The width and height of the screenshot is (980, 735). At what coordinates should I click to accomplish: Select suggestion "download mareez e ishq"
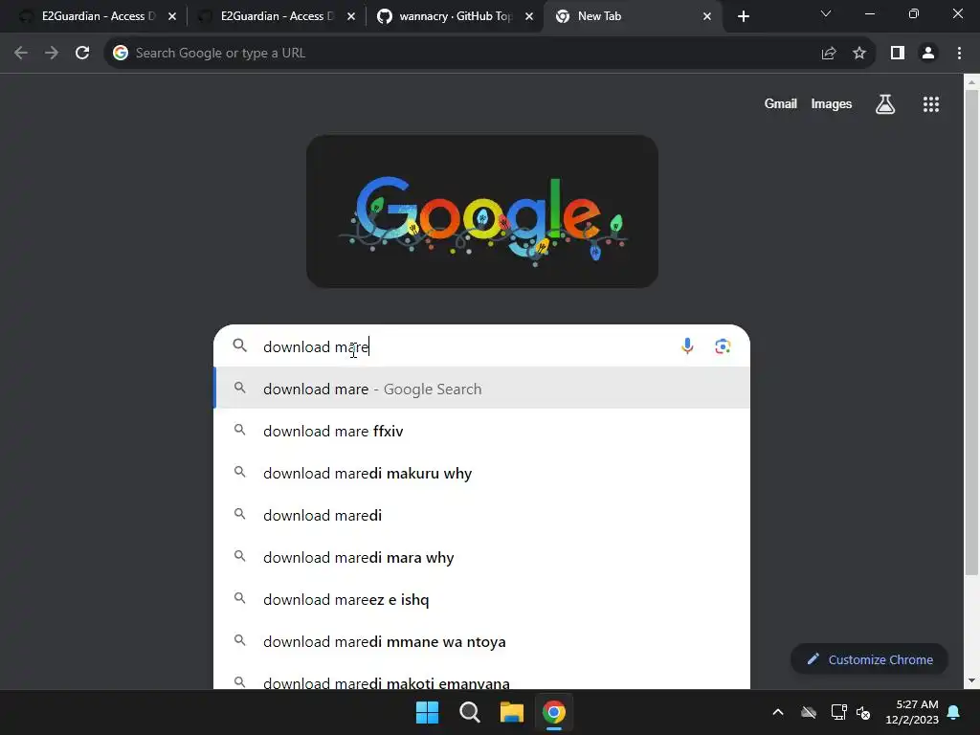point(482,599)
